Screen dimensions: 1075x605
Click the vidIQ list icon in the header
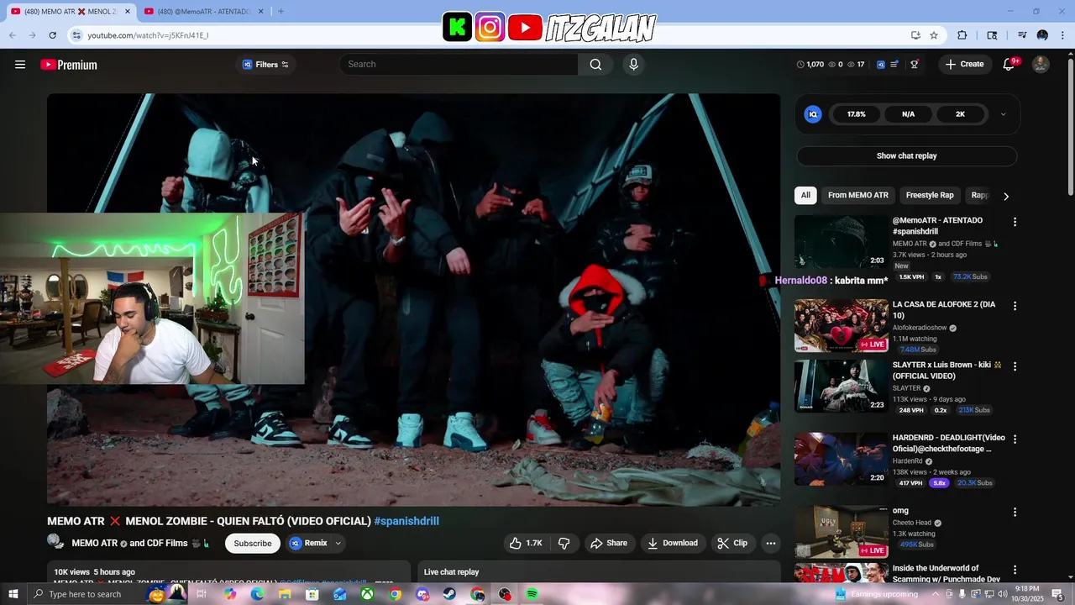(x=895, y=65)
